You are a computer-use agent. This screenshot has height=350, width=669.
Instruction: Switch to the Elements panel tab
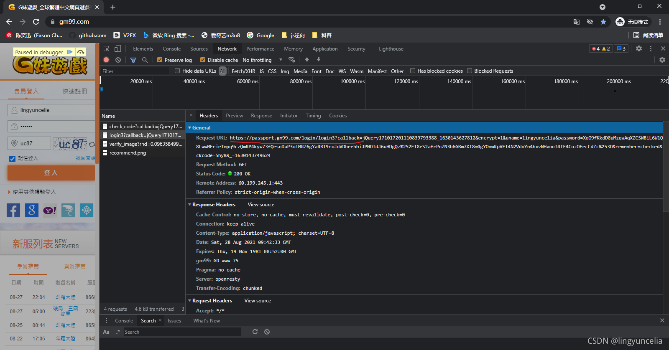pyautogui.click(x=143, y=48)
